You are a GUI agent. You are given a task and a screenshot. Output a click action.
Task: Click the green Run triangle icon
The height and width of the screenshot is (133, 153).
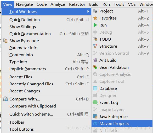pyautogui.click(x=95, y=25)
